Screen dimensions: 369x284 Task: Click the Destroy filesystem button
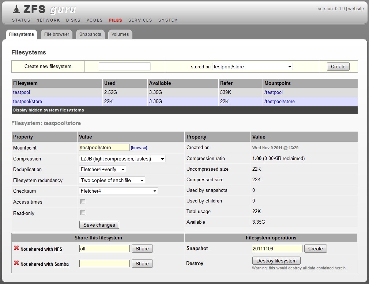coord(276,261)
